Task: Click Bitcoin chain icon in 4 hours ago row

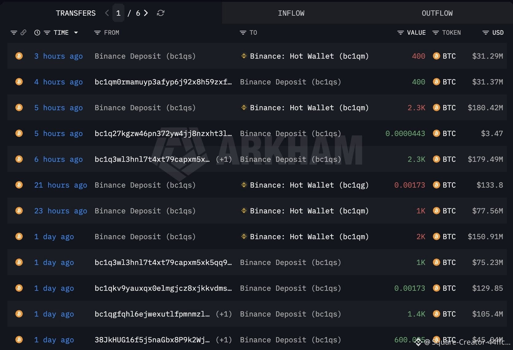Action: click(19, 82)
